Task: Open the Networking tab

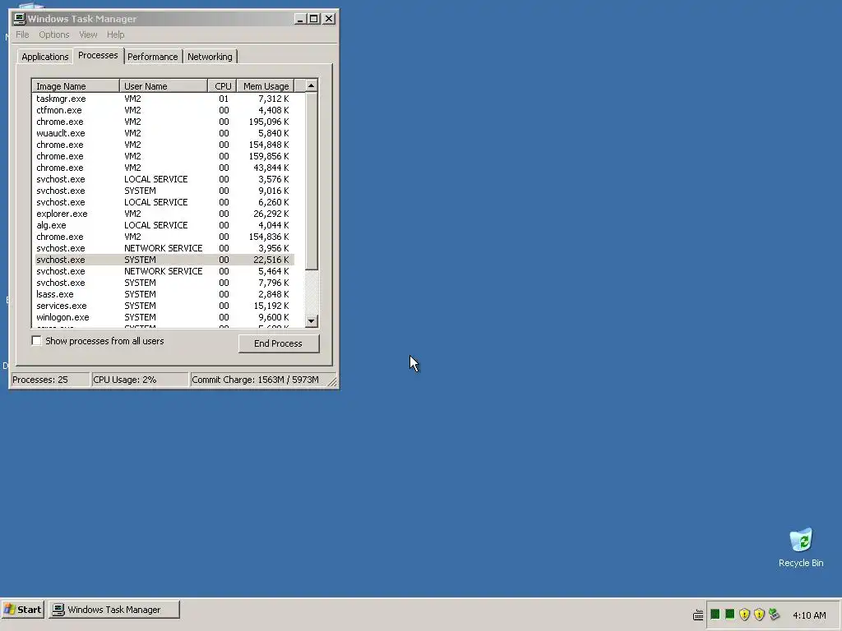Action: click(210, 57)
